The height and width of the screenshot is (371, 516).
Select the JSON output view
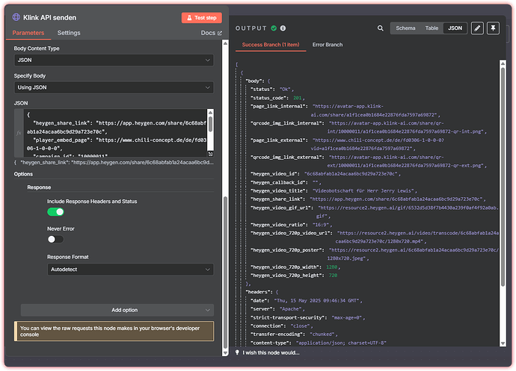(x=455, y=28)
